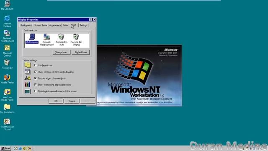
Task: Select Recycle Bin (empty) in icons list
Action: [76, 40]
